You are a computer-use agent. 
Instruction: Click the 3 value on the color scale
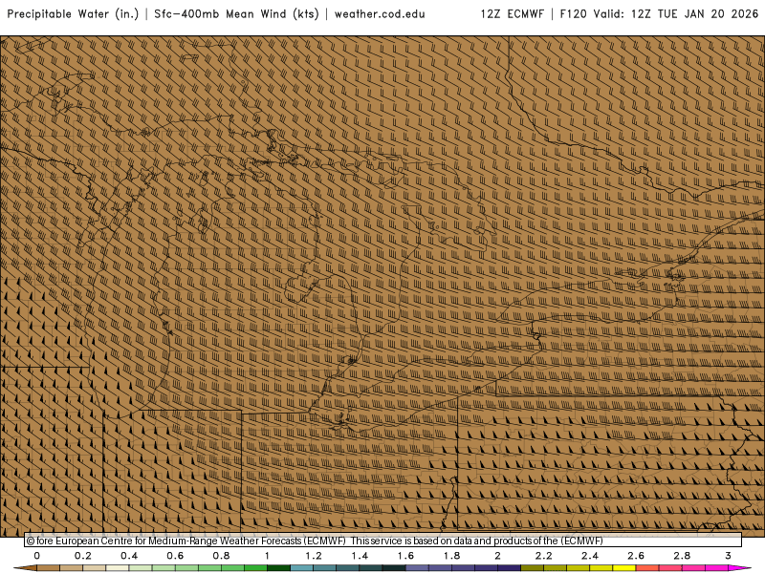coord(728,556)
